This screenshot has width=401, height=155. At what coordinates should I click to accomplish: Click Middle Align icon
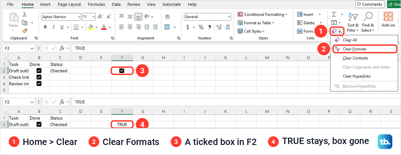pyautogui.click(x=130, y=17)
